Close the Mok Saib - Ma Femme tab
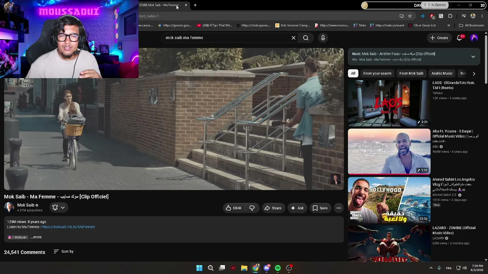 pyautogui.click(x=186, y=5)
